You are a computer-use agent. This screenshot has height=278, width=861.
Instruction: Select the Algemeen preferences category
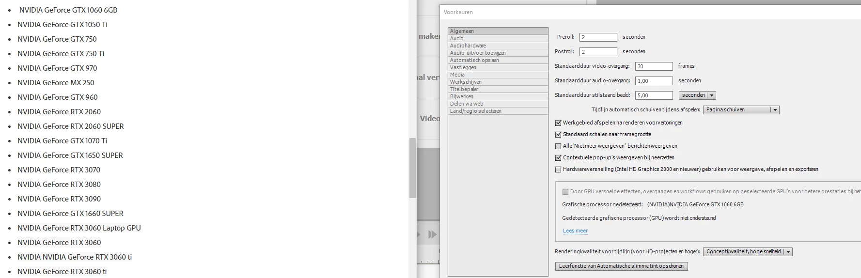tap(498, 31)
